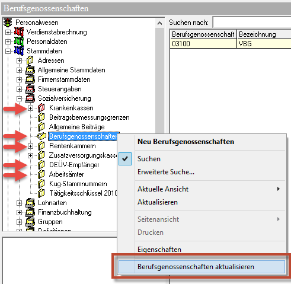Expand the Rentenkammern tree node
The image size is (291, 284).
pyautogui.click(x=30, y=146)
